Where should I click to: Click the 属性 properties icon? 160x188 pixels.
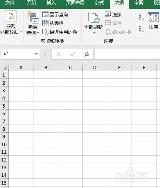(108, 23)
